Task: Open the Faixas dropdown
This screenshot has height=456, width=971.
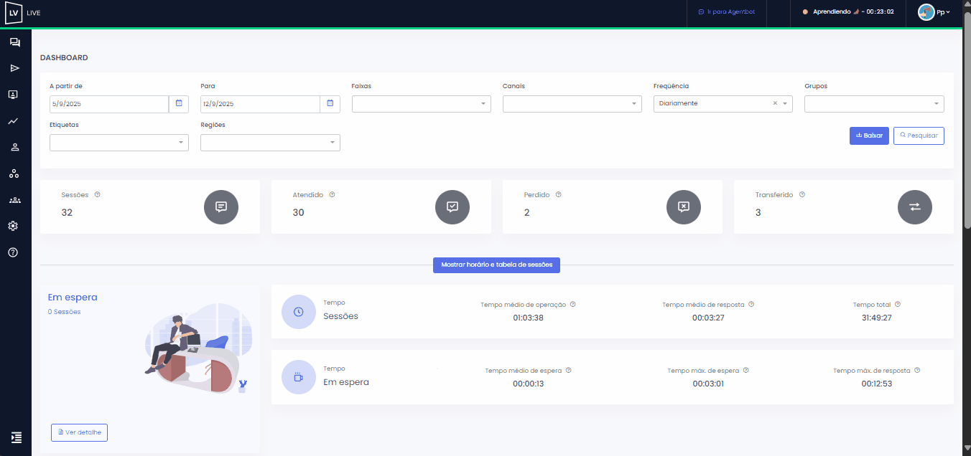Action: (421, 104)
